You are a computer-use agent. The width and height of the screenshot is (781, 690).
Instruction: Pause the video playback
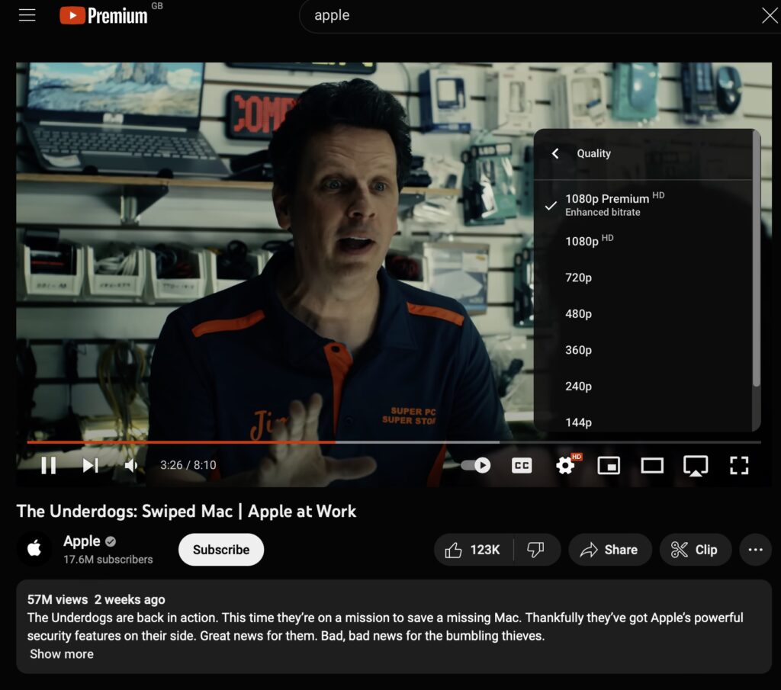click(48, 466)
